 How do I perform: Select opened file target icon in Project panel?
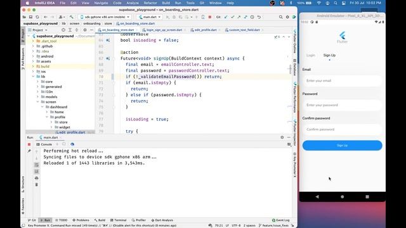point(63,30)
